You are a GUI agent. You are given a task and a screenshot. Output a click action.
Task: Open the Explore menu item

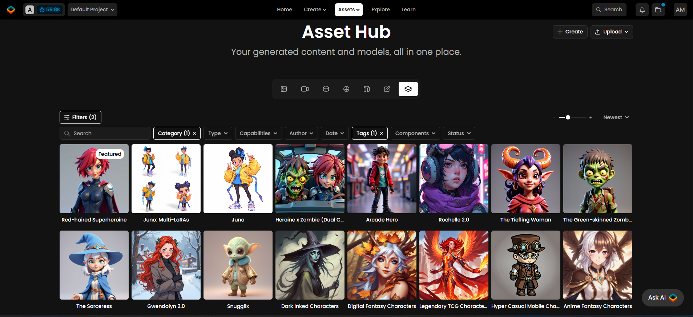point(380,10)
